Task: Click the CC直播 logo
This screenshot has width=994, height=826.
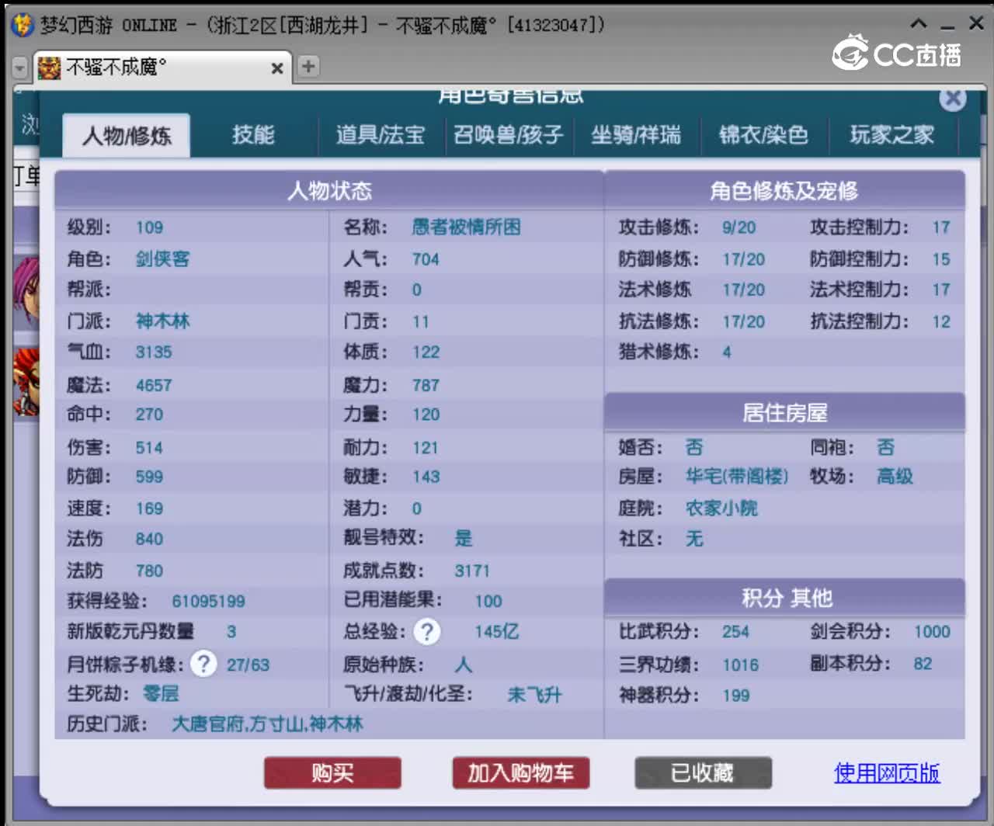Action: tap(897, 53)
